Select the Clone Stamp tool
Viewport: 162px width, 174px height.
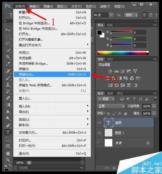click(8, 85)
